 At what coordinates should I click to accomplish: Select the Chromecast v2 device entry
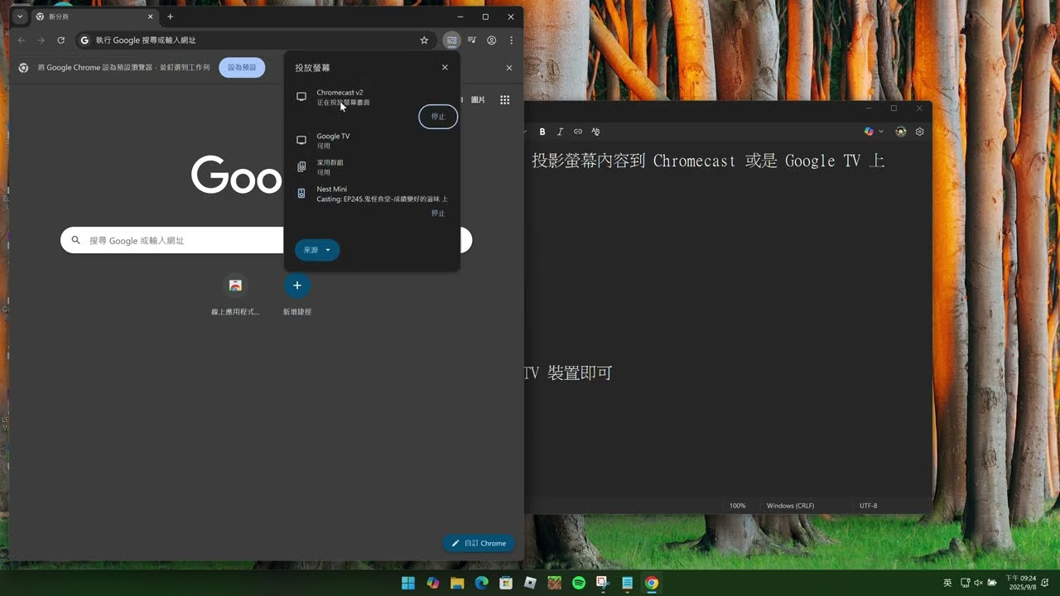[x=372, y=98]
